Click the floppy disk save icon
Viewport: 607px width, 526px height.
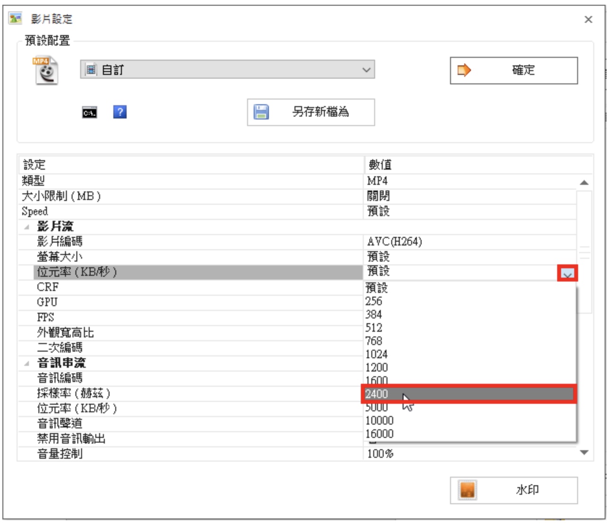point(261,112)
